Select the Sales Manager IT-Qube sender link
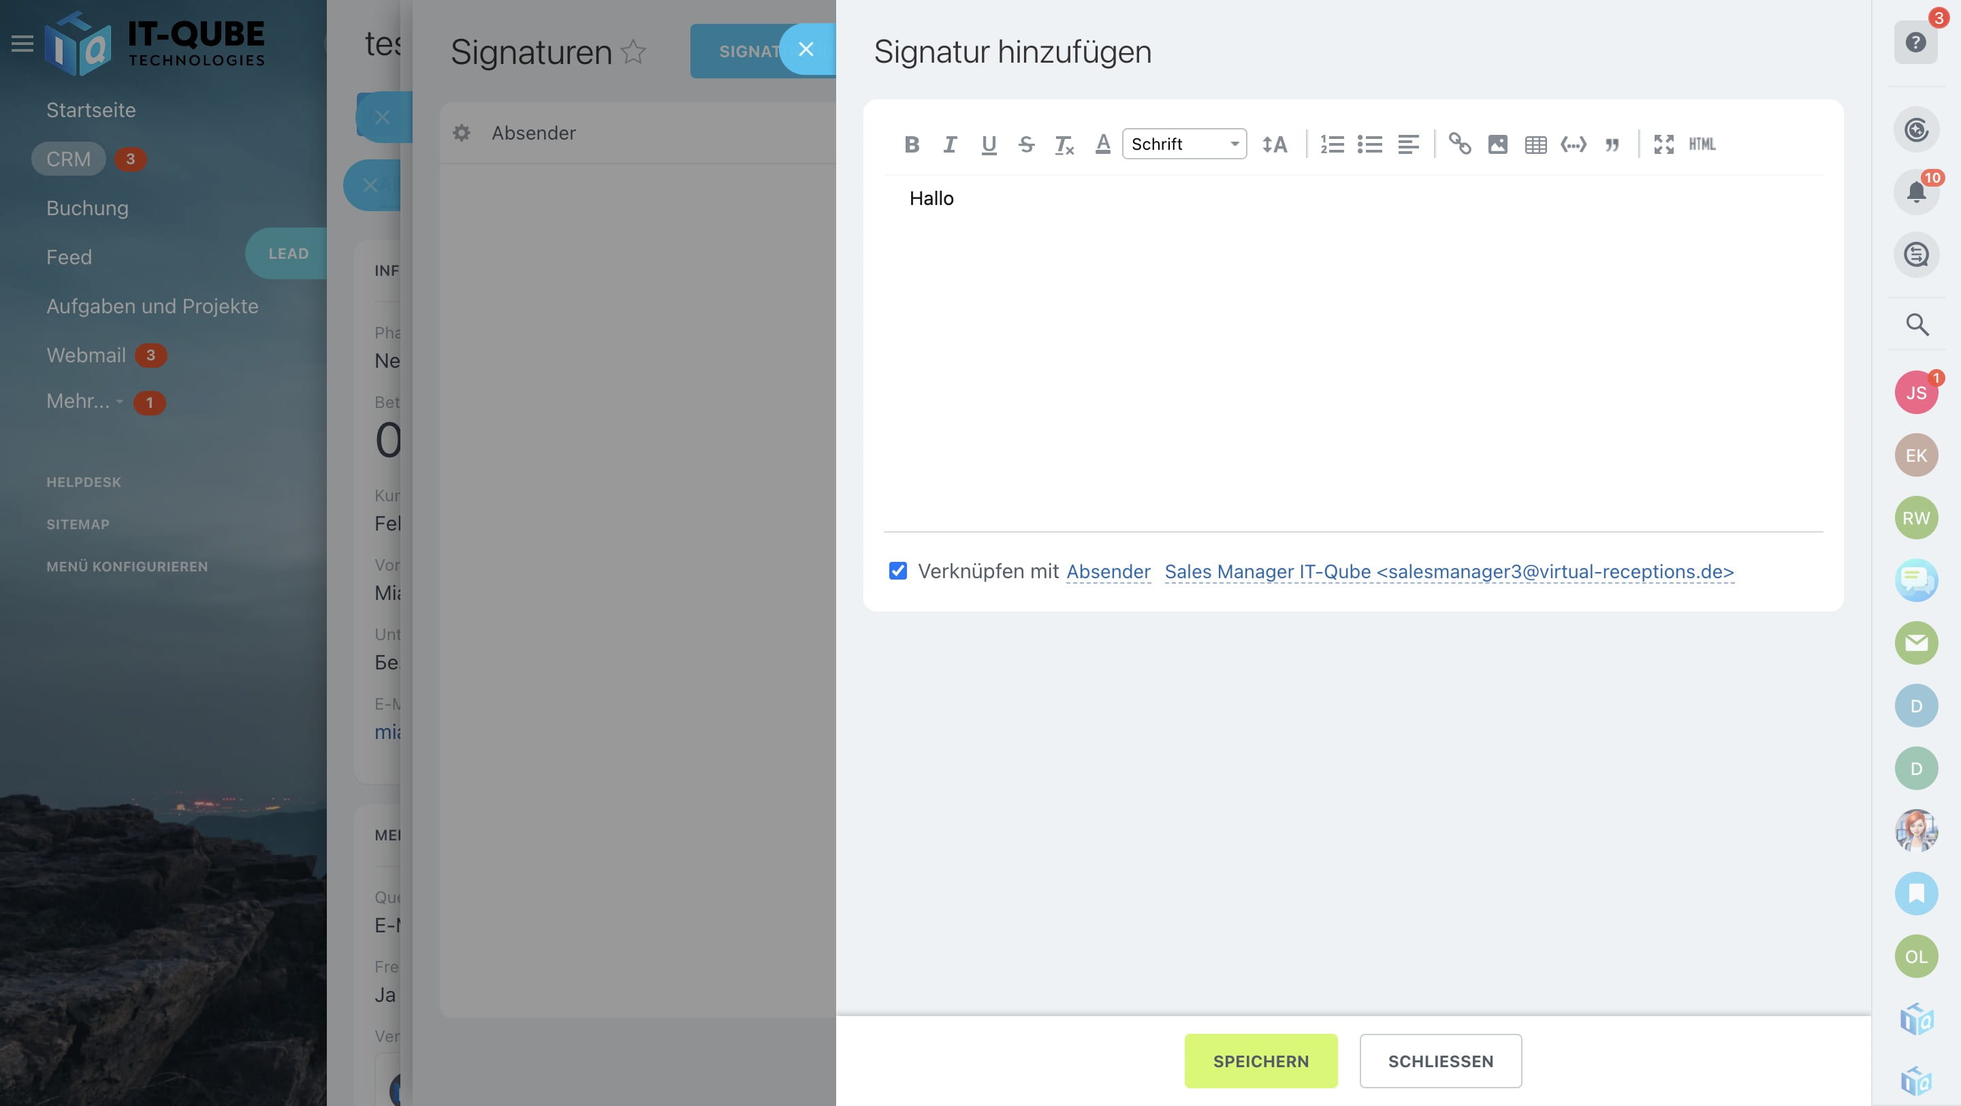 (1449, 571)
